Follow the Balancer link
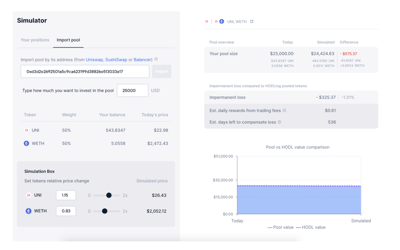 point(142,60)
